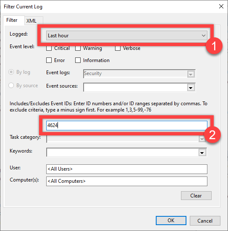Screen dimensions: 228x231
Task: Select the By log radio button
Action: point(11,72)
